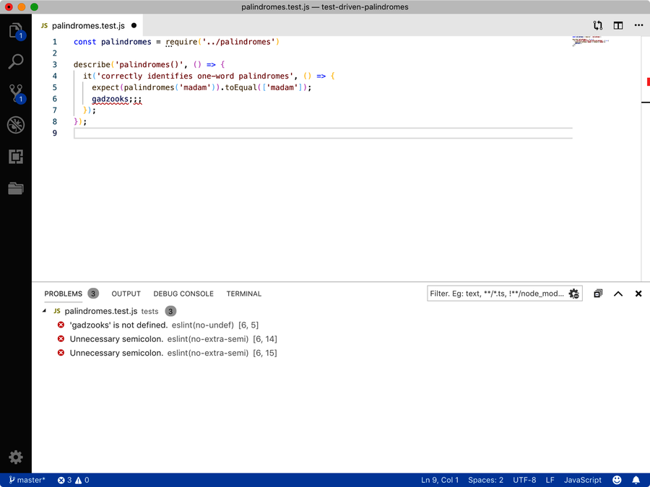Collapse the palindromes.test.js problems group
Image resolution: width=650 pixels, height=487 pixels.
pyautogui.click(x=44, y=311)
